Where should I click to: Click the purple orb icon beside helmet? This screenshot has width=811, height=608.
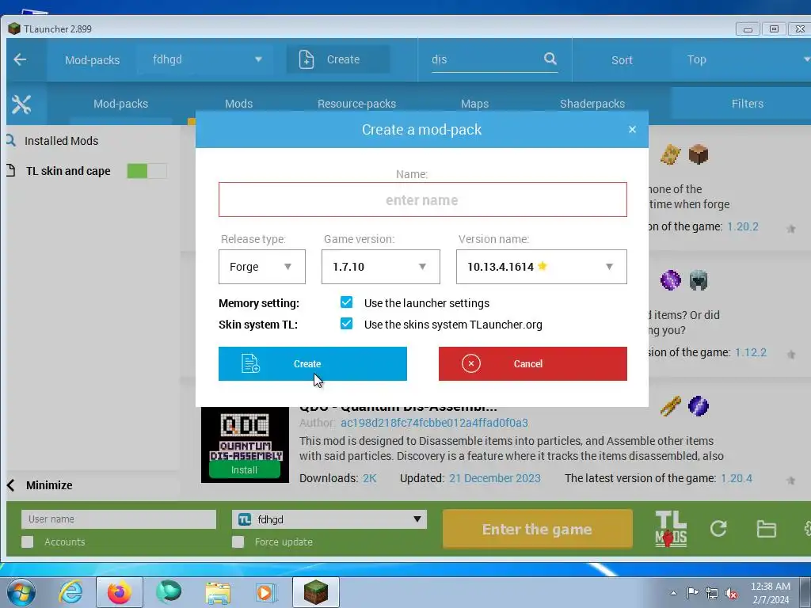click(x=670, y=280)
